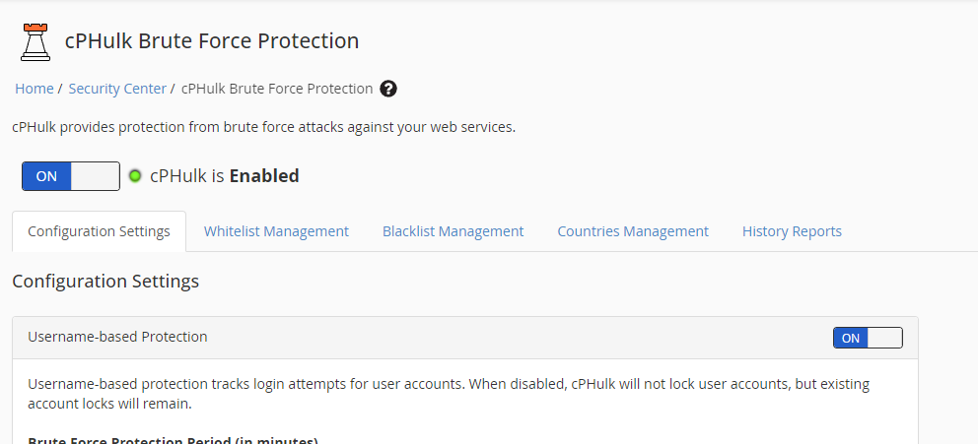Screen dimensions: 978x444
Task: Disable the Username-based Protection toggle
Action: pos(868,338)
